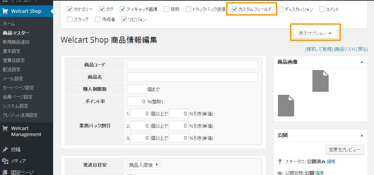Click the upper product image placeholder
Viewport: 374px width, 175px height.
(x=320, y=81)
